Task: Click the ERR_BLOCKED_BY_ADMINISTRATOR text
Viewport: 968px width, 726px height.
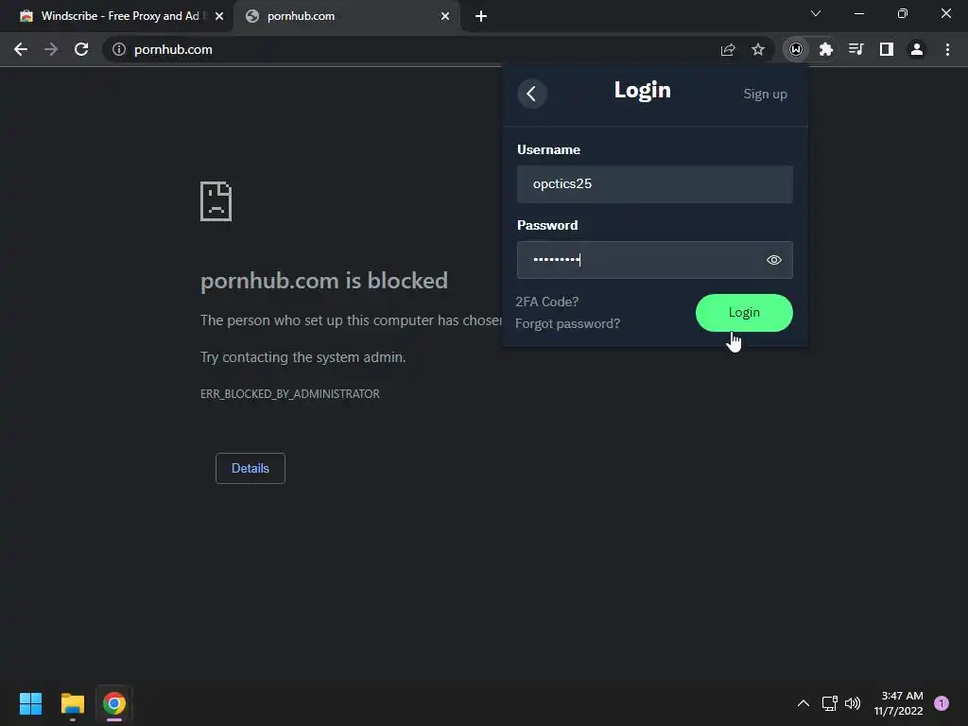Action: 290,394
